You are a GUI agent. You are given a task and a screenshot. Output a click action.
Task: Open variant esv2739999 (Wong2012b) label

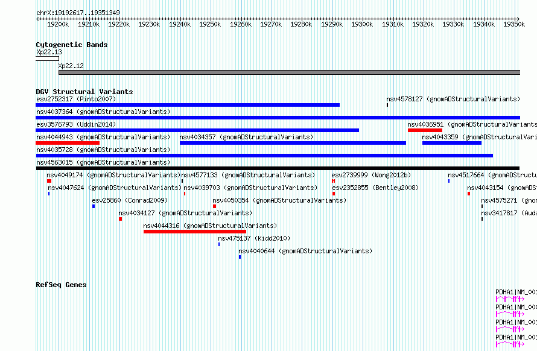(x=371, y=175)
